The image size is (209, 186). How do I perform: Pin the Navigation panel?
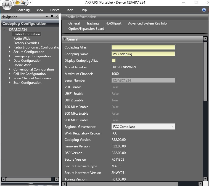(52, 17)
